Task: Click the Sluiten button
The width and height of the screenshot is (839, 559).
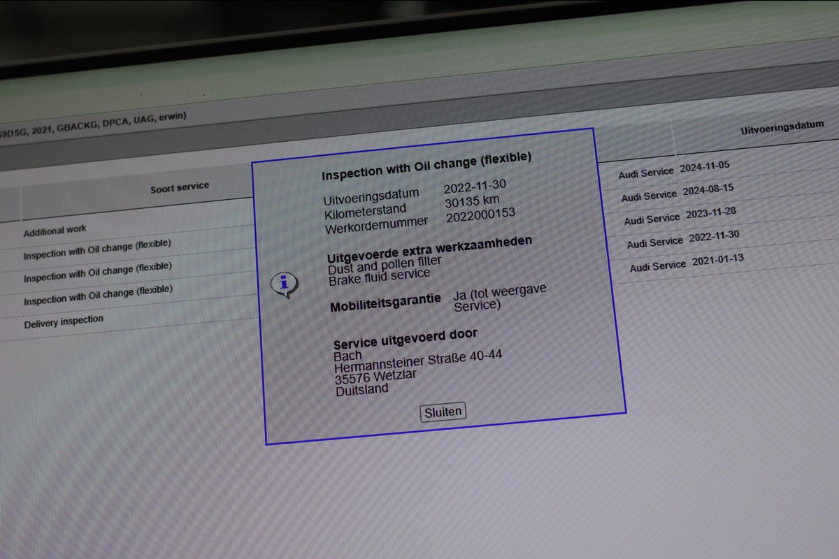Action: click(x=443, y=412)
